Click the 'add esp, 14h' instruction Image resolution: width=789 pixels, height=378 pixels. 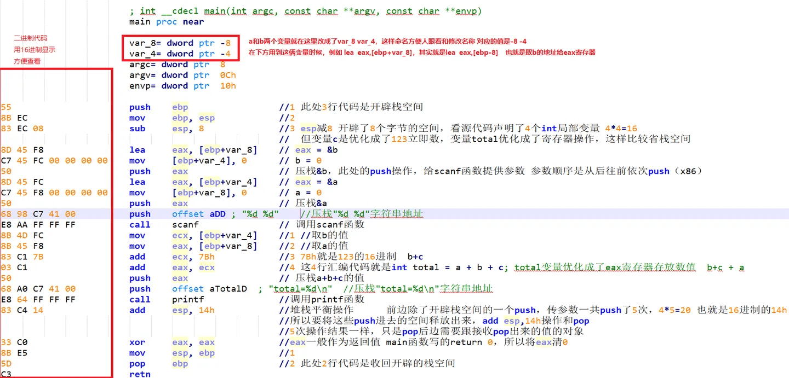coord(172,310)
